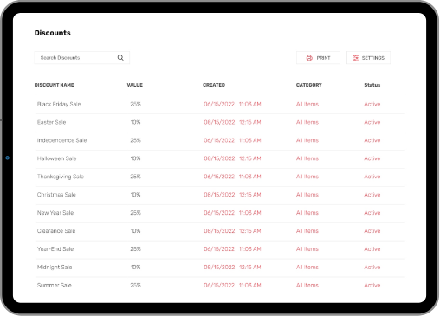The width and height of the screenshot is (440, 316).
Task: Select Midnight Sale discount name
Action: 55,268
